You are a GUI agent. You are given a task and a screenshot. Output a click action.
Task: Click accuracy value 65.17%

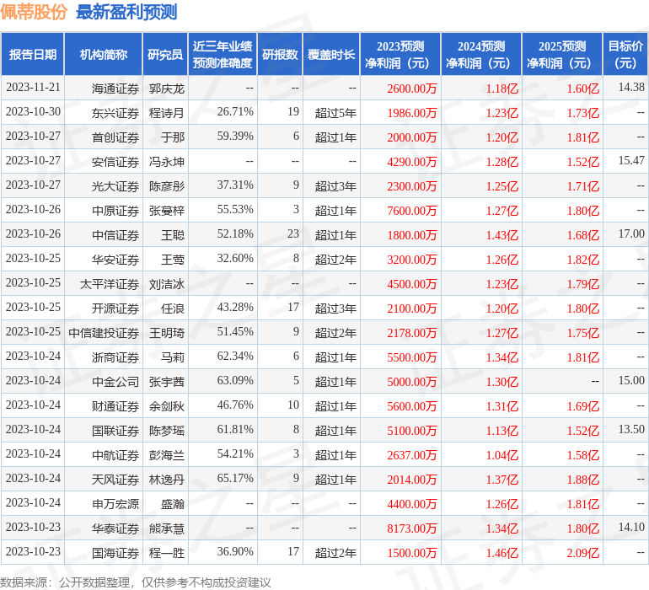click(x=235, y=478)
